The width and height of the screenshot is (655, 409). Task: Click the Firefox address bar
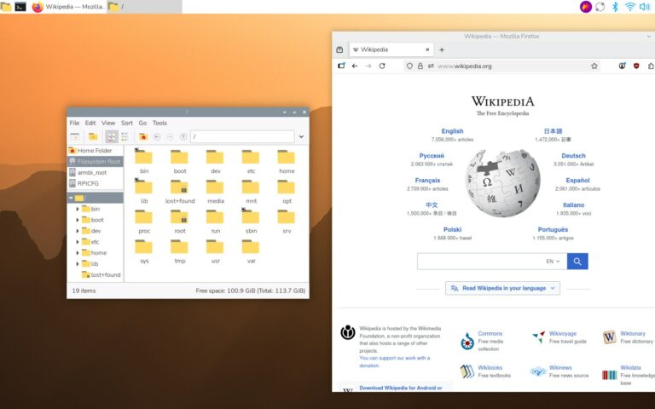click(x=501, y=66)
